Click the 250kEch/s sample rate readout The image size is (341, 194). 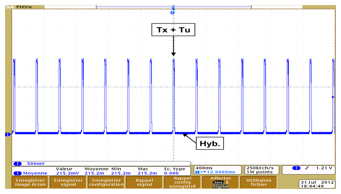(260, 168)
